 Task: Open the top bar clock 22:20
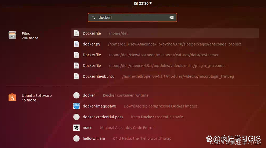coord(143,3)
